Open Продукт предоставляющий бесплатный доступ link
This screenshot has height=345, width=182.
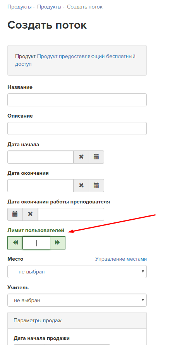[x=75, y=60]
